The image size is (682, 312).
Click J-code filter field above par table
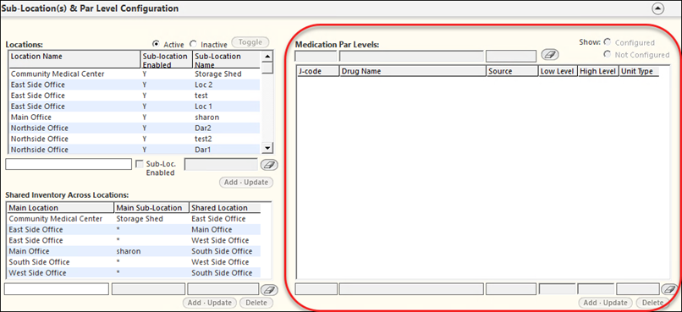coord(316,56)
